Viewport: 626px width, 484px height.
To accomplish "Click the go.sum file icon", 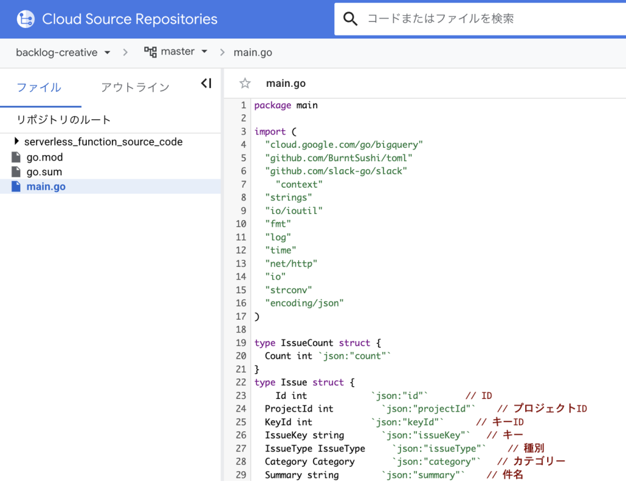I will 17,172.
